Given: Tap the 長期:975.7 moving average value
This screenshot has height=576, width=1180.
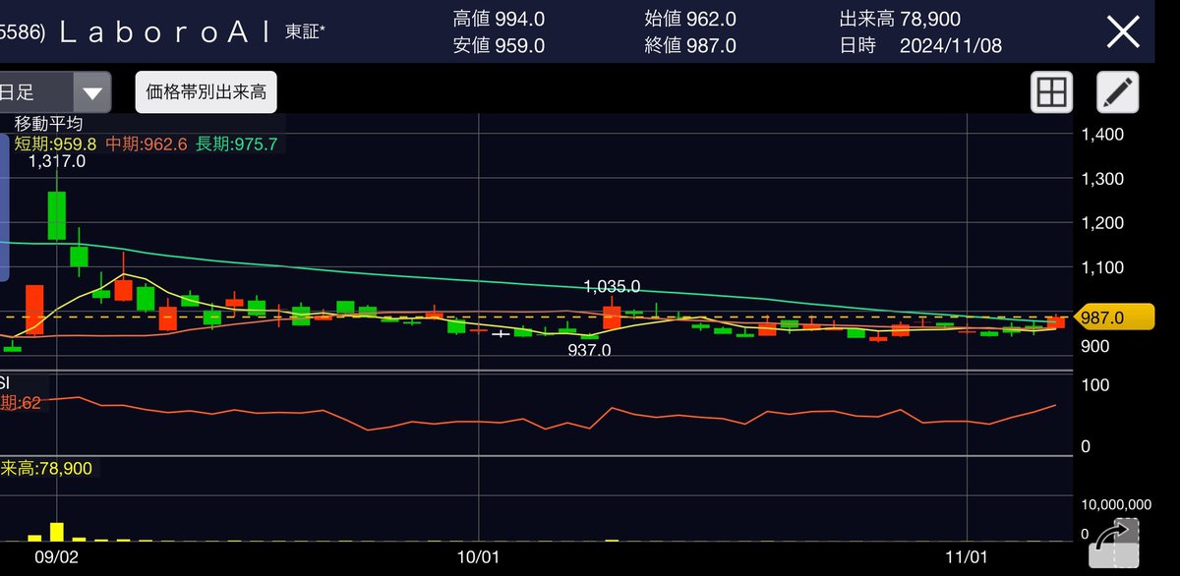Looking at the screenshot, I should pos(237,144).
